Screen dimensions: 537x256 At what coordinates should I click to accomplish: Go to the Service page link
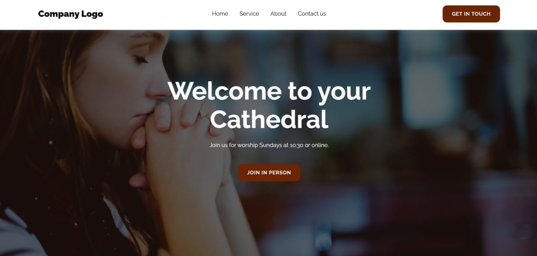(x=249, y=14)
